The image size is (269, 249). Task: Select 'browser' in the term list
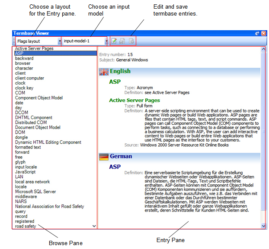point(22,63)
